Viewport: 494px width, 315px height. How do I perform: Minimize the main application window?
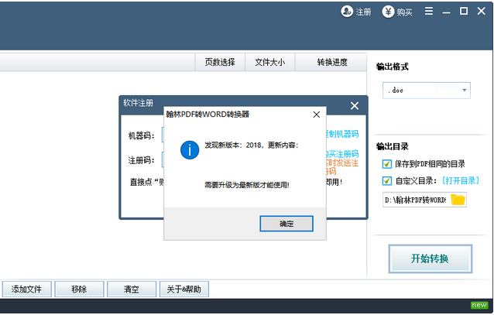click(x=446, y=12)
